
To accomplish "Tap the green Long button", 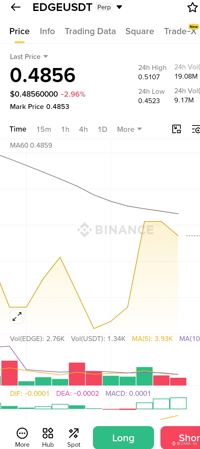I will pyautogui.click(x=123, y=438).
